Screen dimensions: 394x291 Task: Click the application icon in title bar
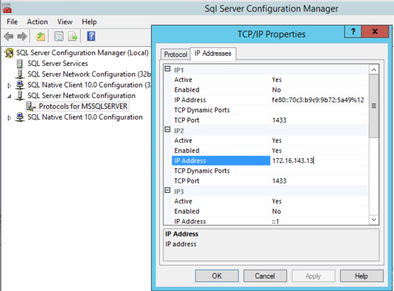[7, 8]
